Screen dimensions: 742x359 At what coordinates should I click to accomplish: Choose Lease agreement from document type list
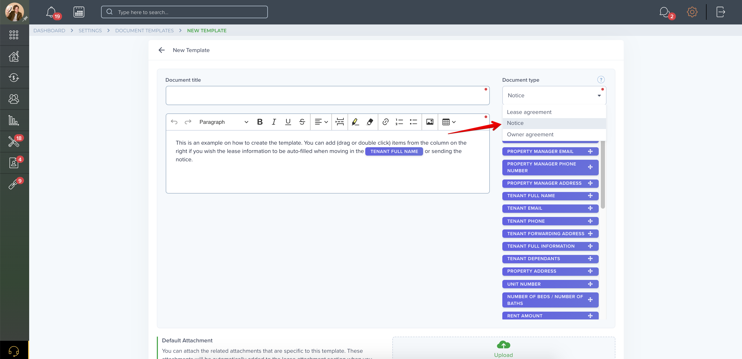point(554,112)
